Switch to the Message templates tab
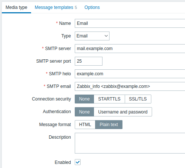Viewport: 185px width, 168px height. 56,7
